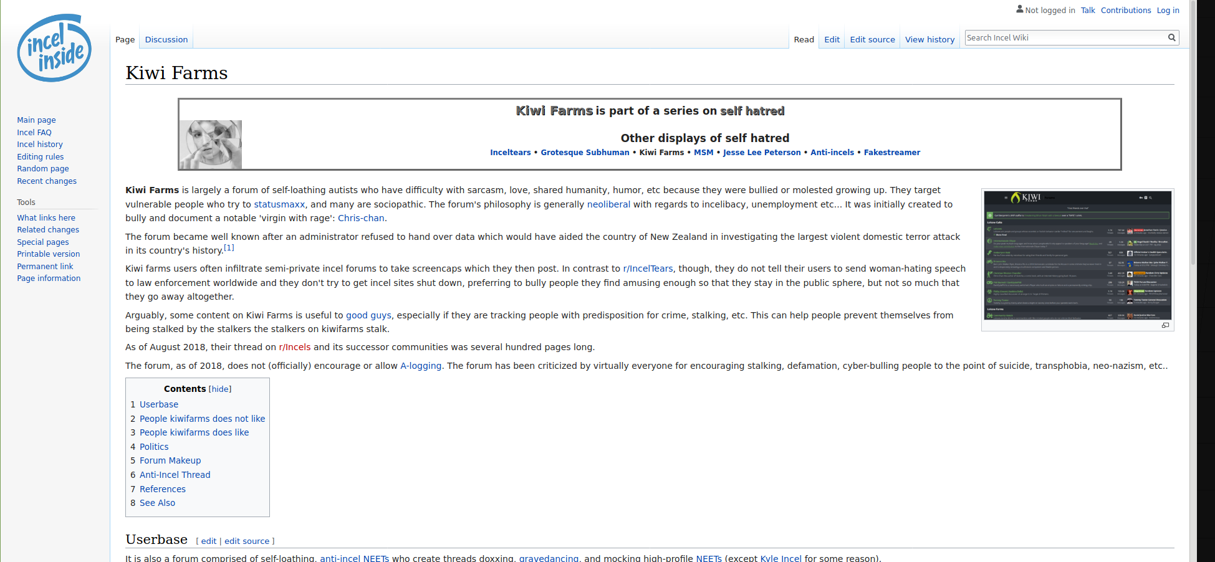Jump to Userbase in contents
Screen dimensions: 1215x562
[159, 404]
